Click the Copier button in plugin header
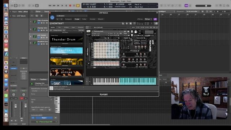Screen dimensions: 231x130 pyautogui.click(x=77, y=19)
